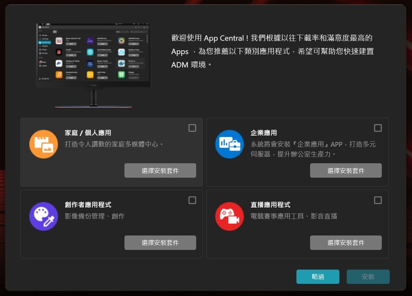The image size is (412, 296).
Task: Click the red Live Streaming gamepad icon
Action: pyautogui.click(x=229, y=216)
